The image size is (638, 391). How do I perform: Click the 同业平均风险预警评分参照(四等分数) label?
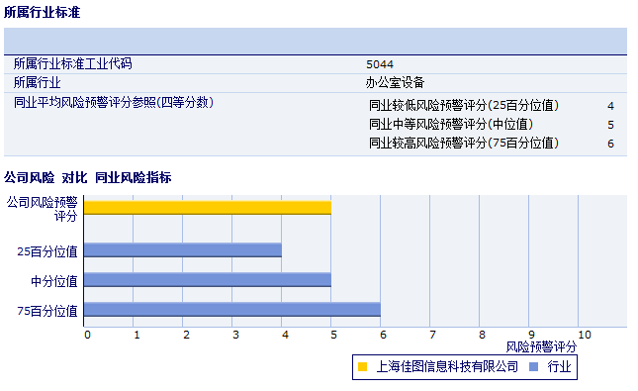tap(114, 102)
